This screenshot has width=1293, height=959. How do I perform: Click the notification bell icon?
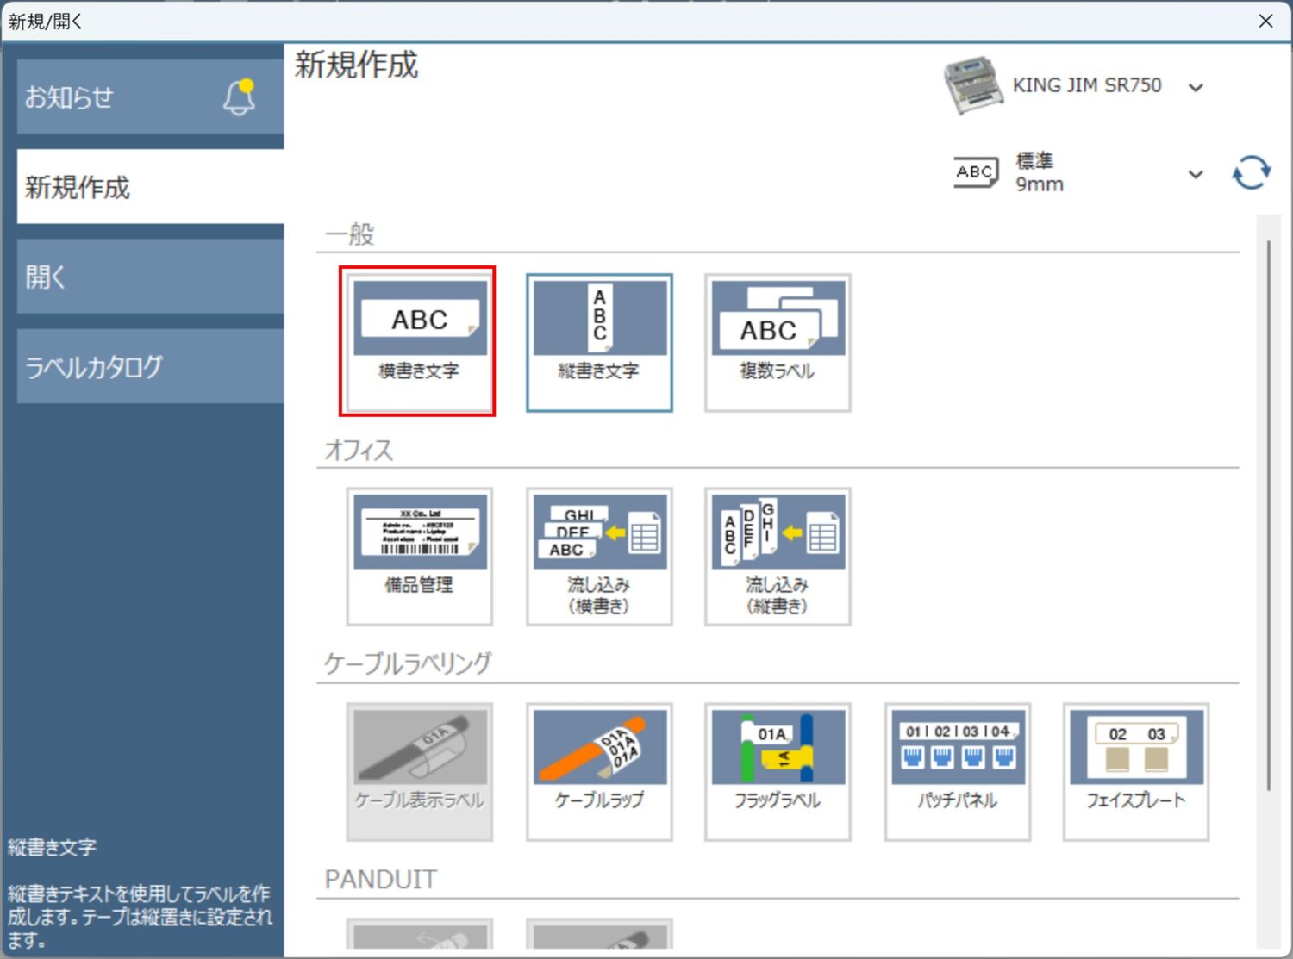tap(240, 97)
